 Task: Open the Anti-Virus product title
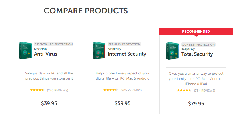tap(45, 54)
